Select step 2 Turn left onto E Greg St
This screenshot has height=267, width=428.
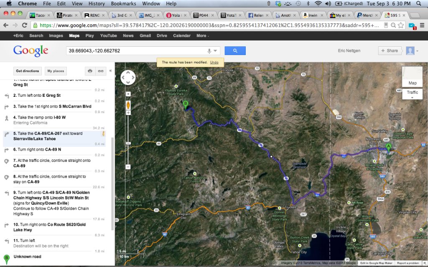coord(54,96)
